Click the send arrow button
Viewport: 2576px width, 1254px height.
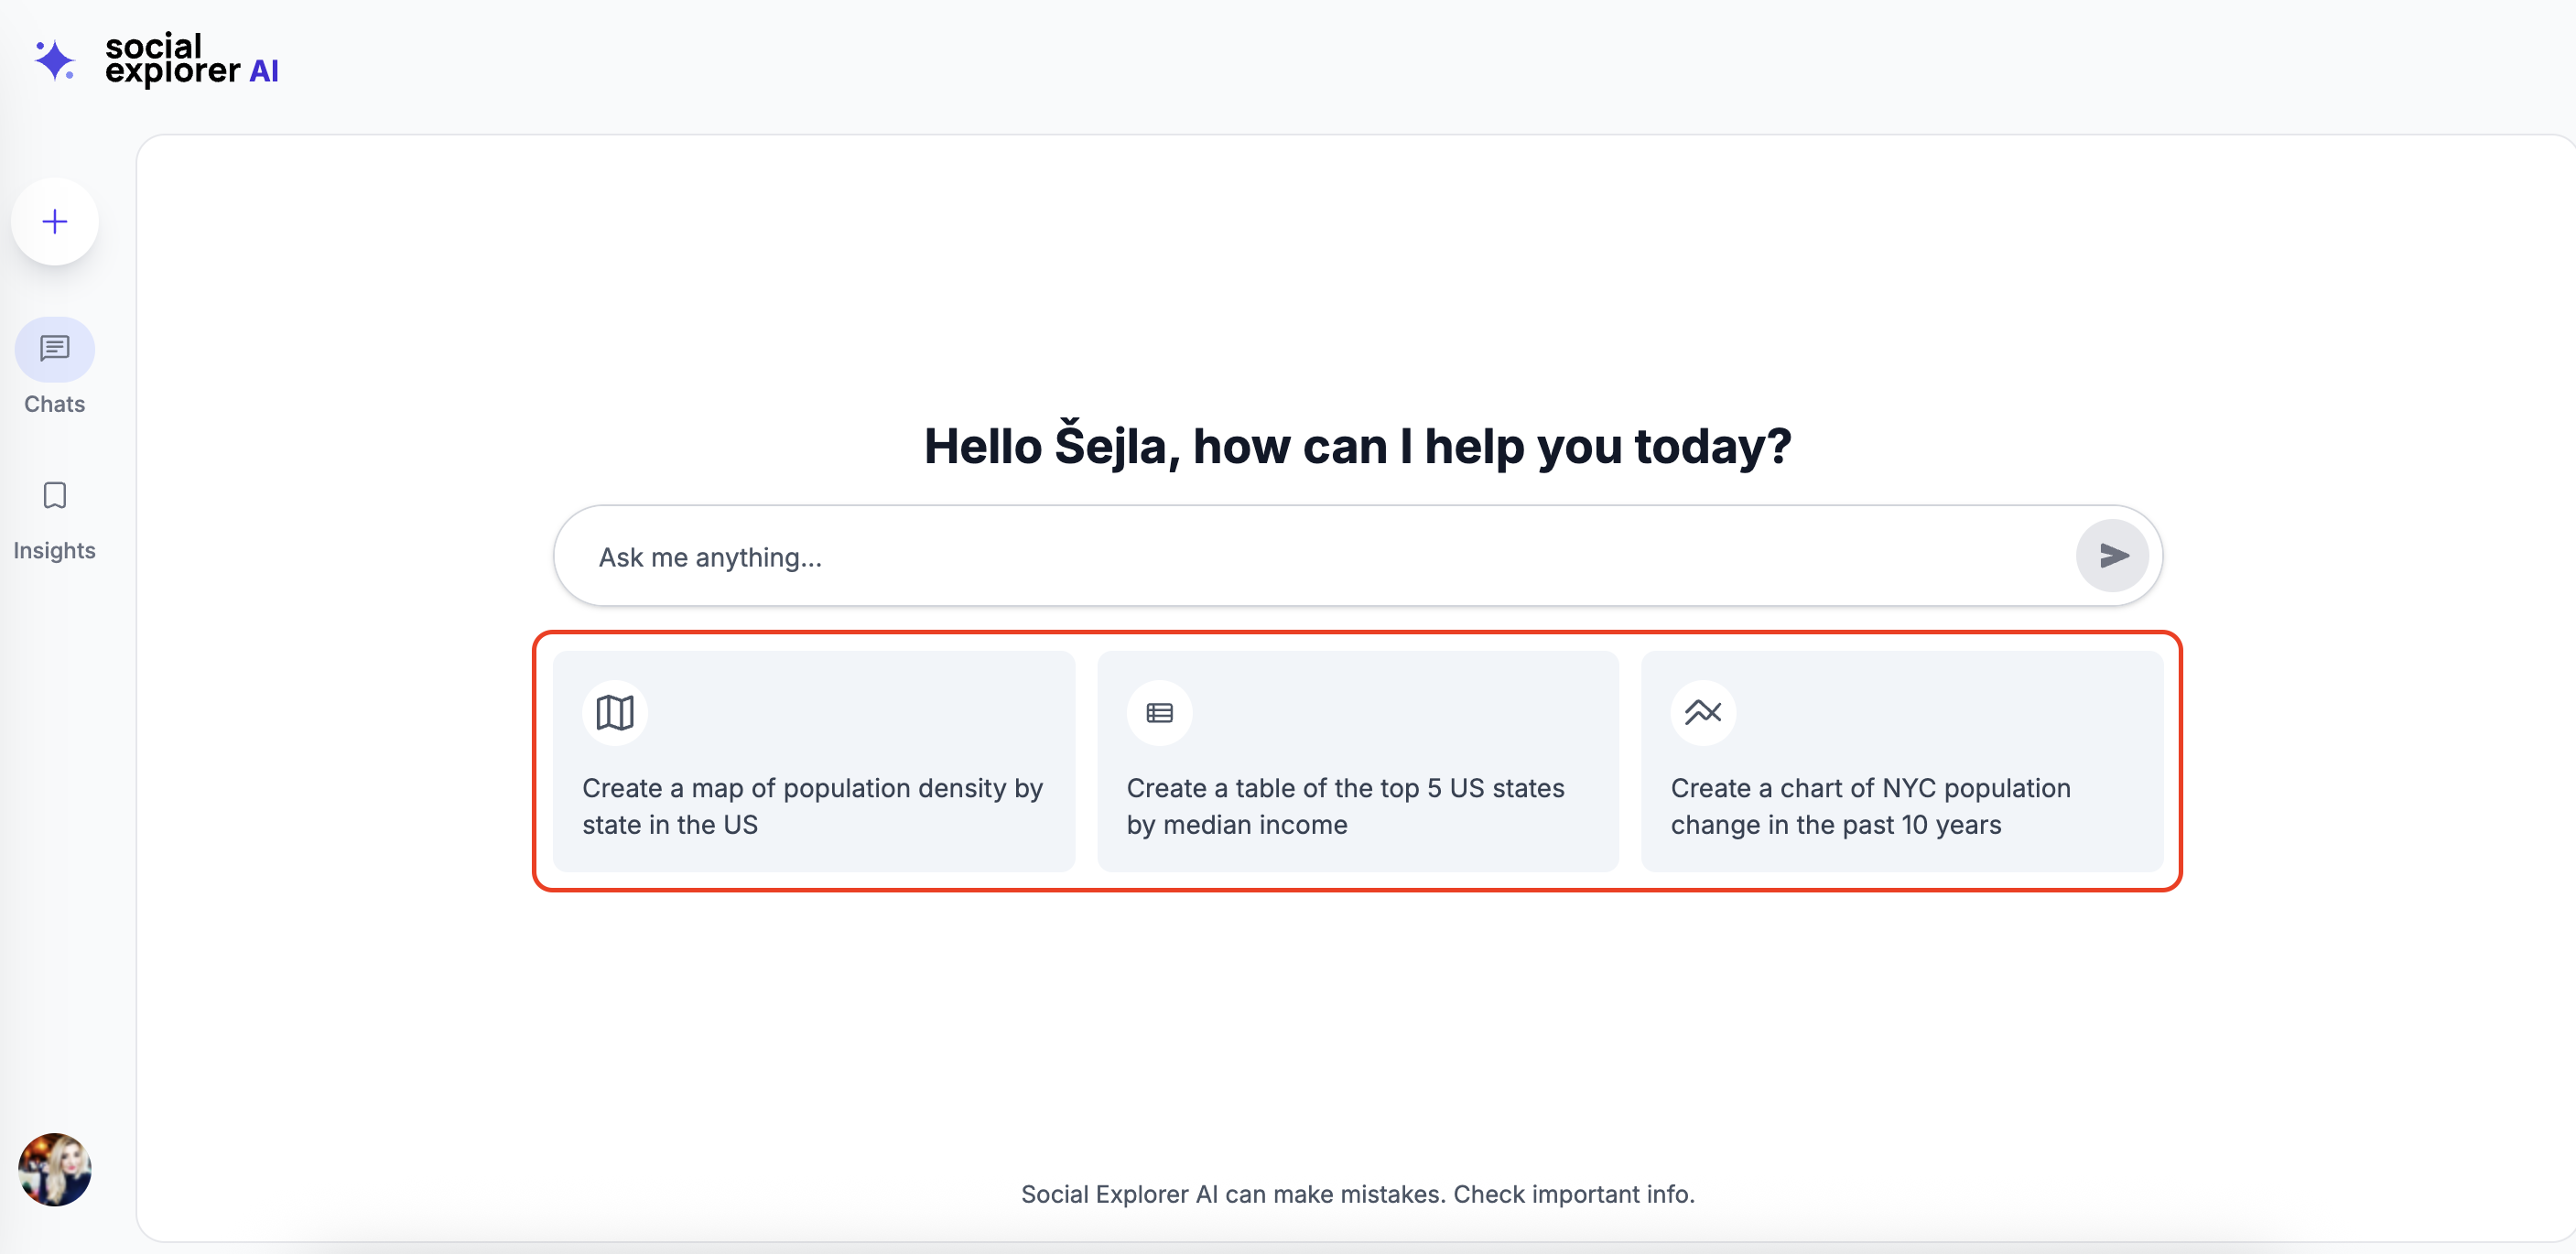click(2111, 555)
